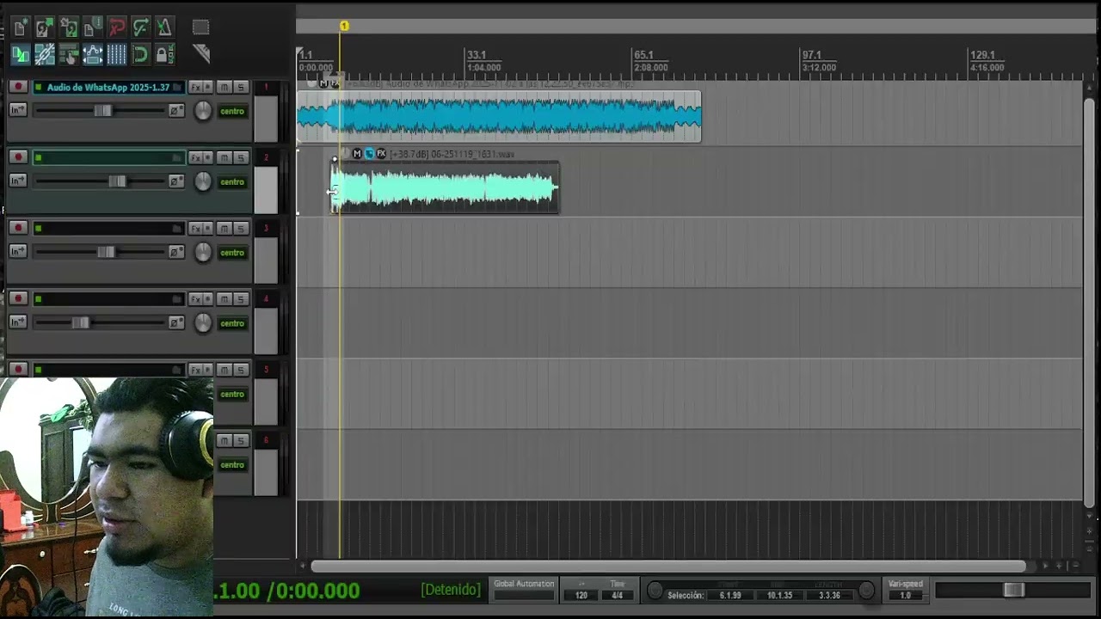Click the FX icon on the 06-251119 item
The height and width of the screenshot is (619, 1101).
pos(381,154)
